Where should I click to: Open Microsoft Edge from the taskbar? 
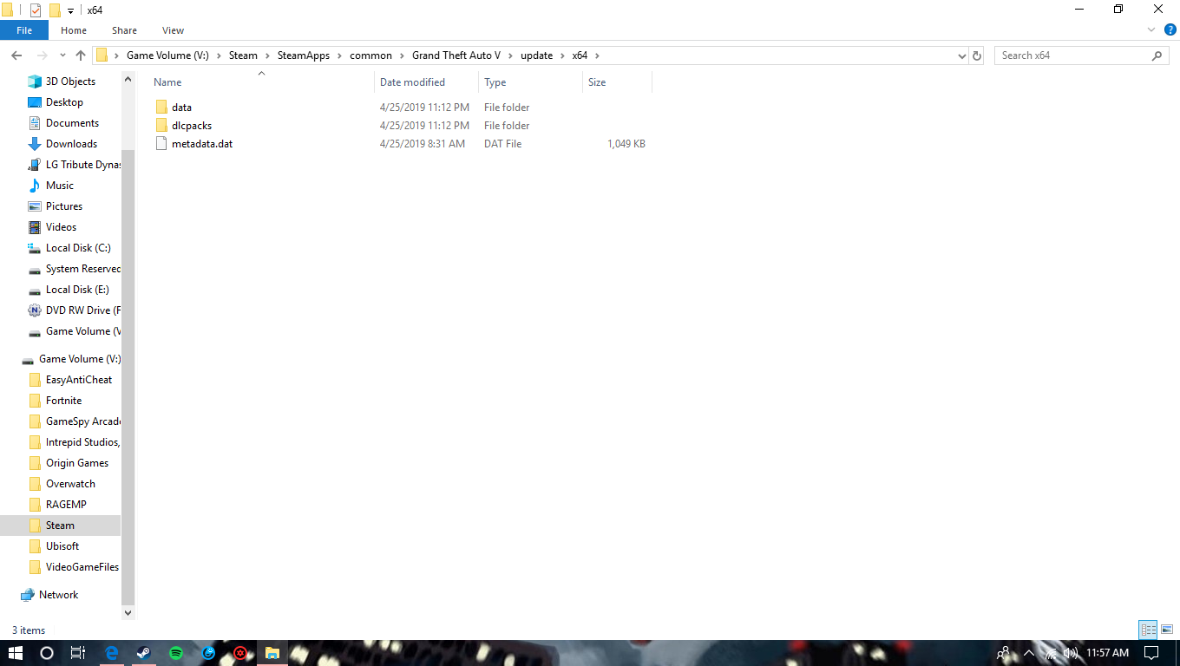(112, 653)
